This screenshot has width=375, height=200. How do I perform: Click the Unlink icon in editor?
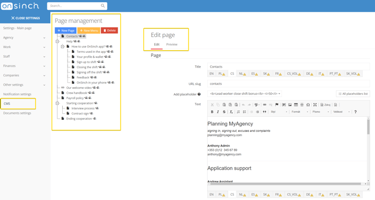[270, 105]
